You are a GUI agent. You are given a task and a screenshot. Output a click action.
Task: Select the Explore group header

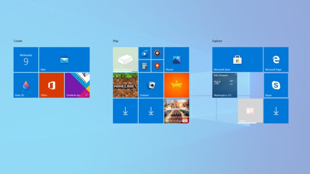click(217, 41)
